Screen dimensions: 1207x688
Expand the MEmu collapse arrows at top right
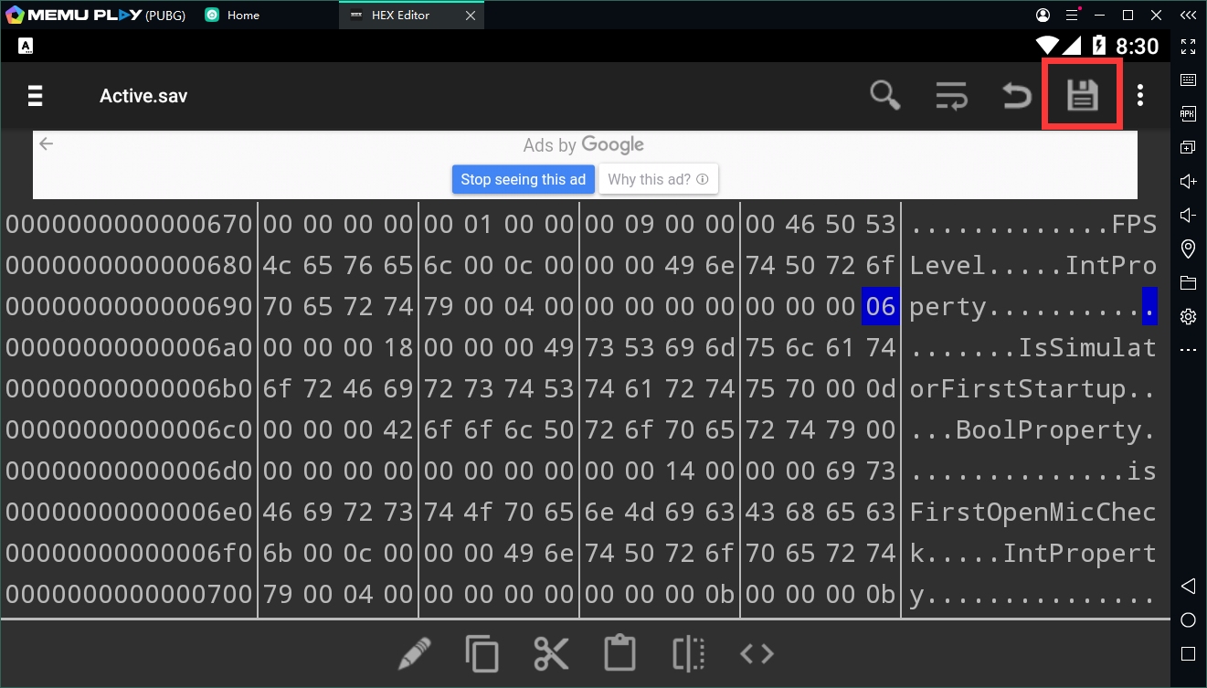point(1188,16)
